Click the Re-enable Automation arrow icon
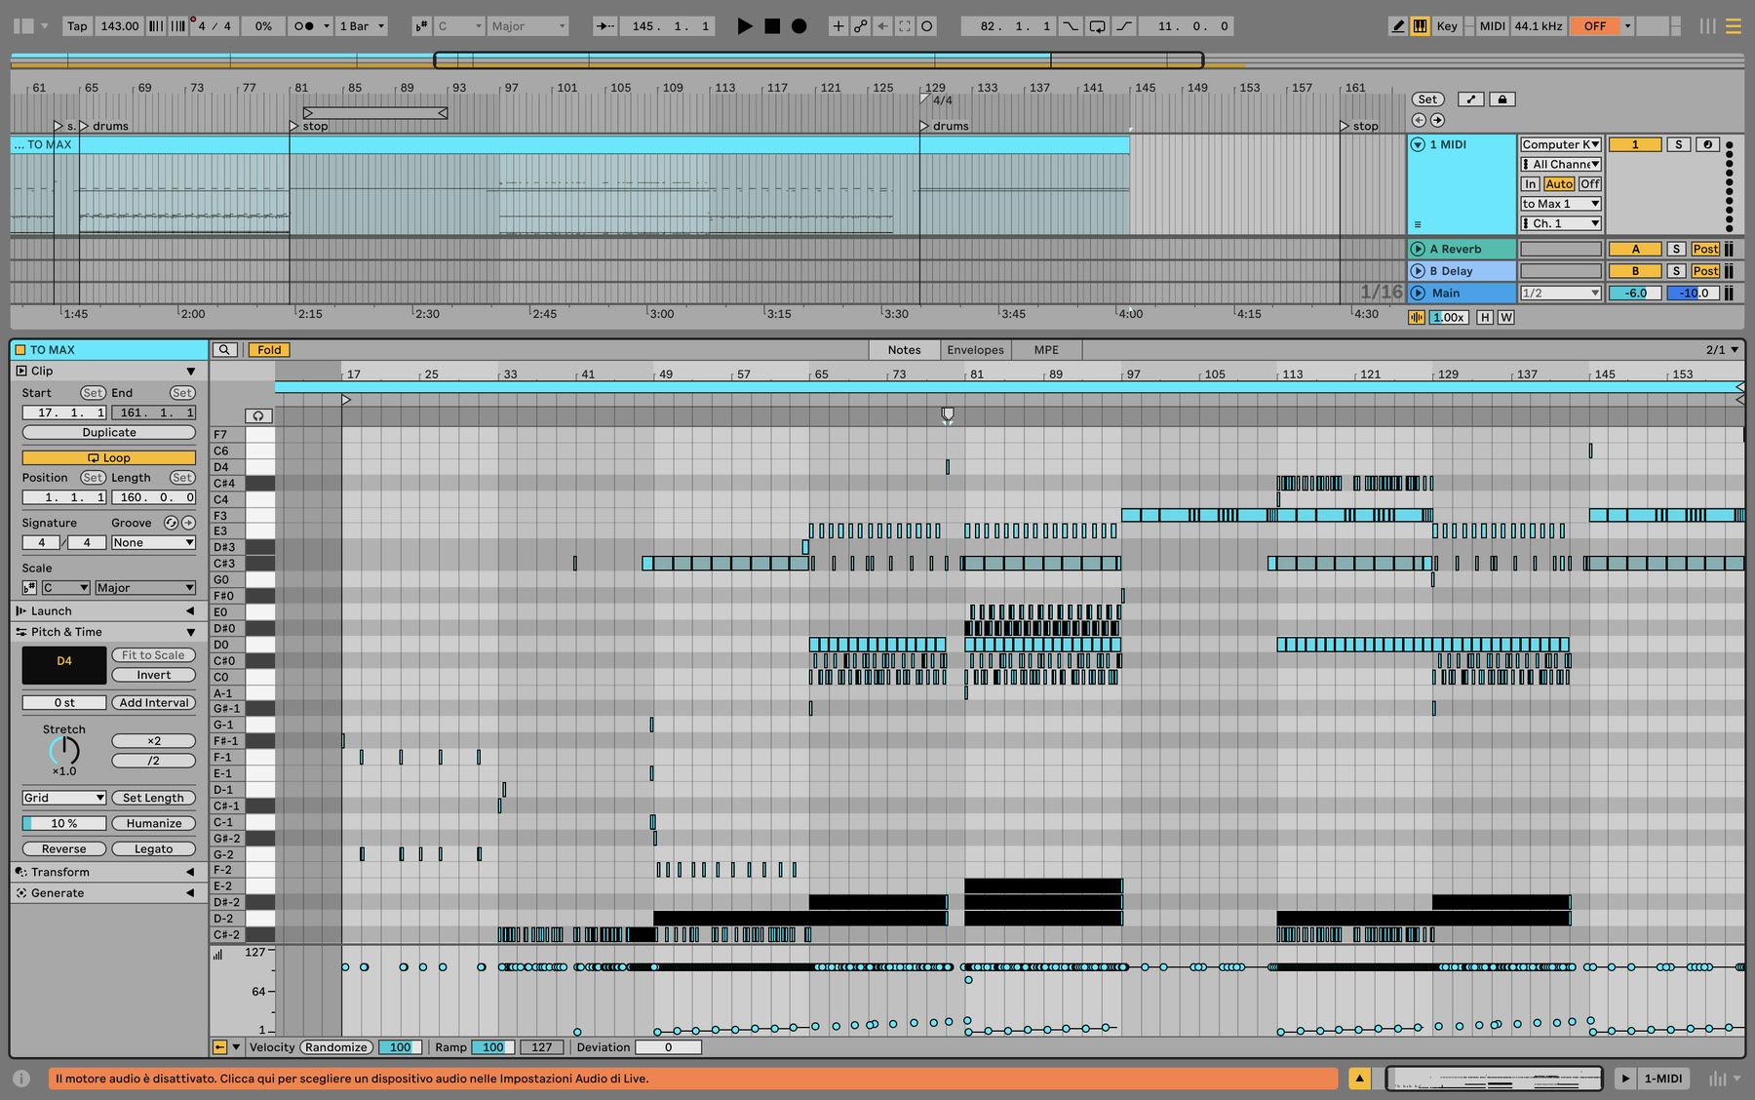This screenshot has height=1100, width=1755. click(x=882, y=26)
